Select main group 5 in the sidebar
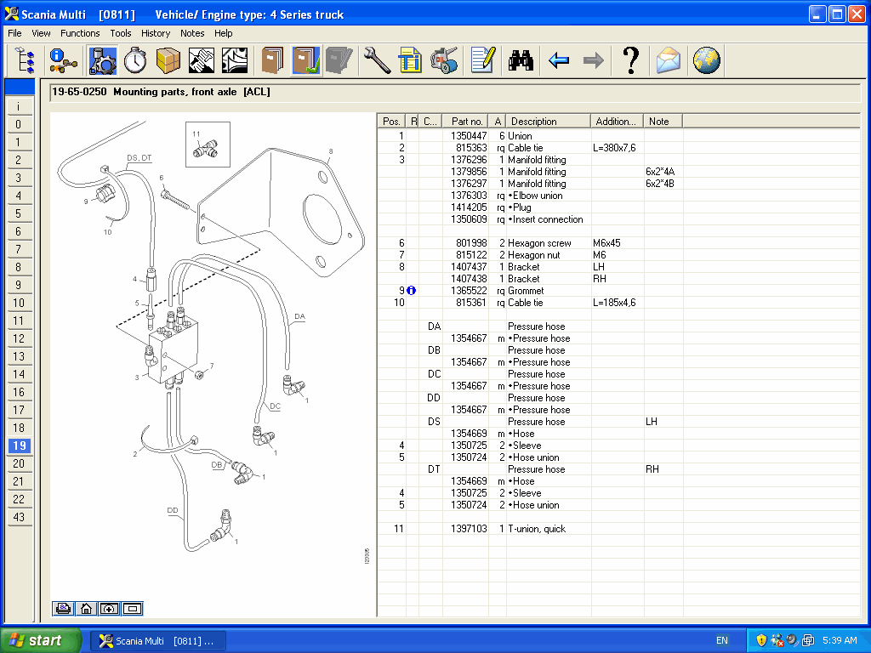 tap(19, 213)
